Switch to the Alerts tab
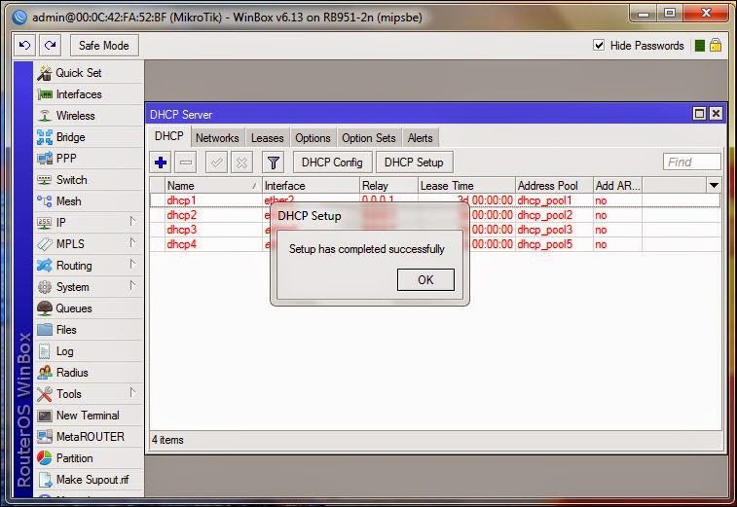 [421, 138]
